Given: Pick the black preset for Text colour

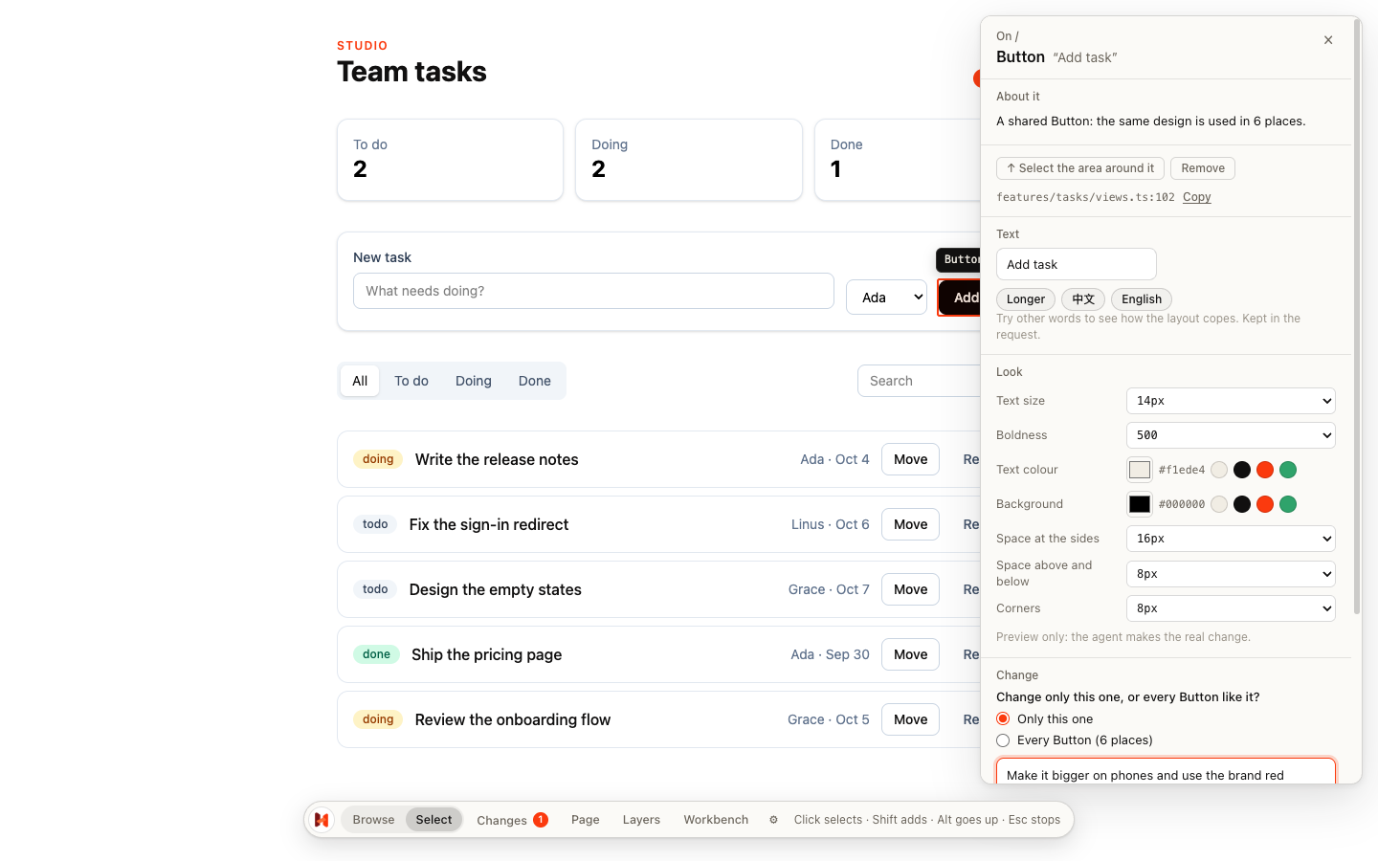Looking at the screenshot, I should click(1242, 470).
